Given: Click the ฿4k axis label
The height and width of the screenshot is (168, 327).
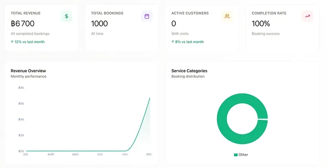Looking at the screenshot, I should [x=21, y=119].
